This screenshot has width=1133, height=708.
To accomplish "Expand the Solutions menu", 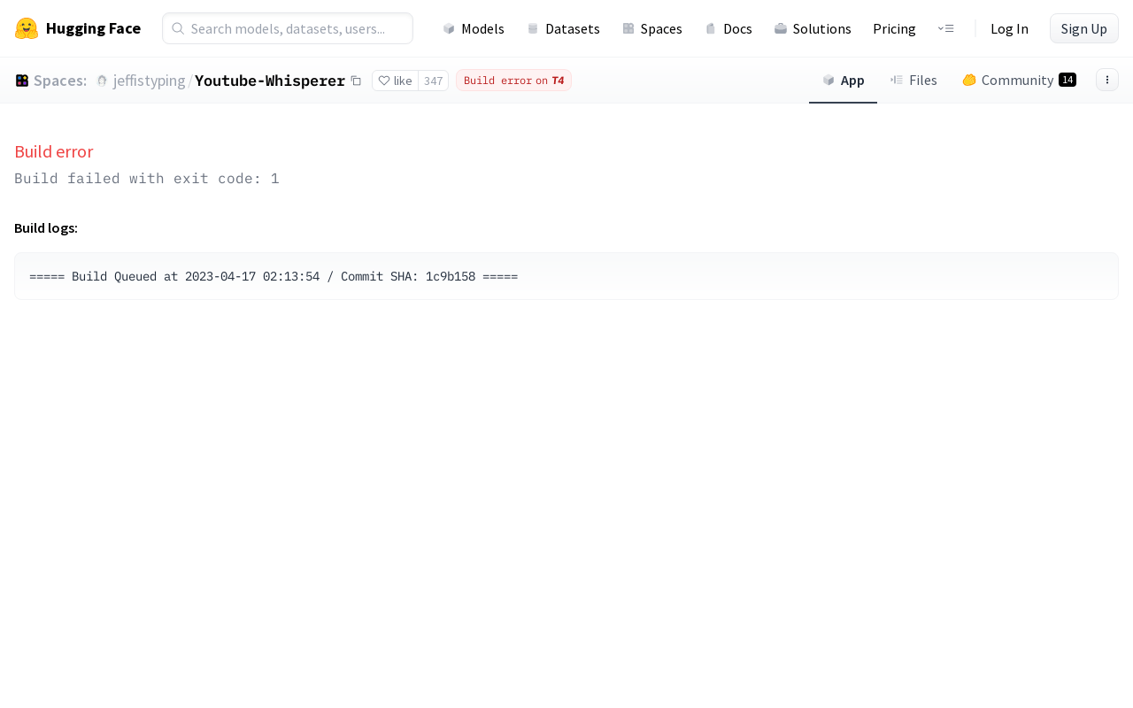I will coord(813,28).
